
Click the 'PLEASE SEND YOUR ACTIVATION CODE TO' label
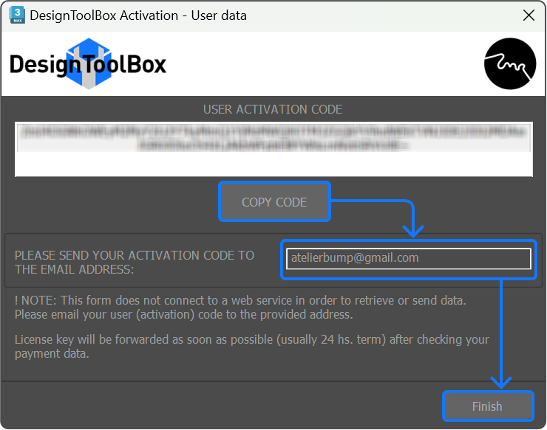pyautogui.click(x=135, y=255)
